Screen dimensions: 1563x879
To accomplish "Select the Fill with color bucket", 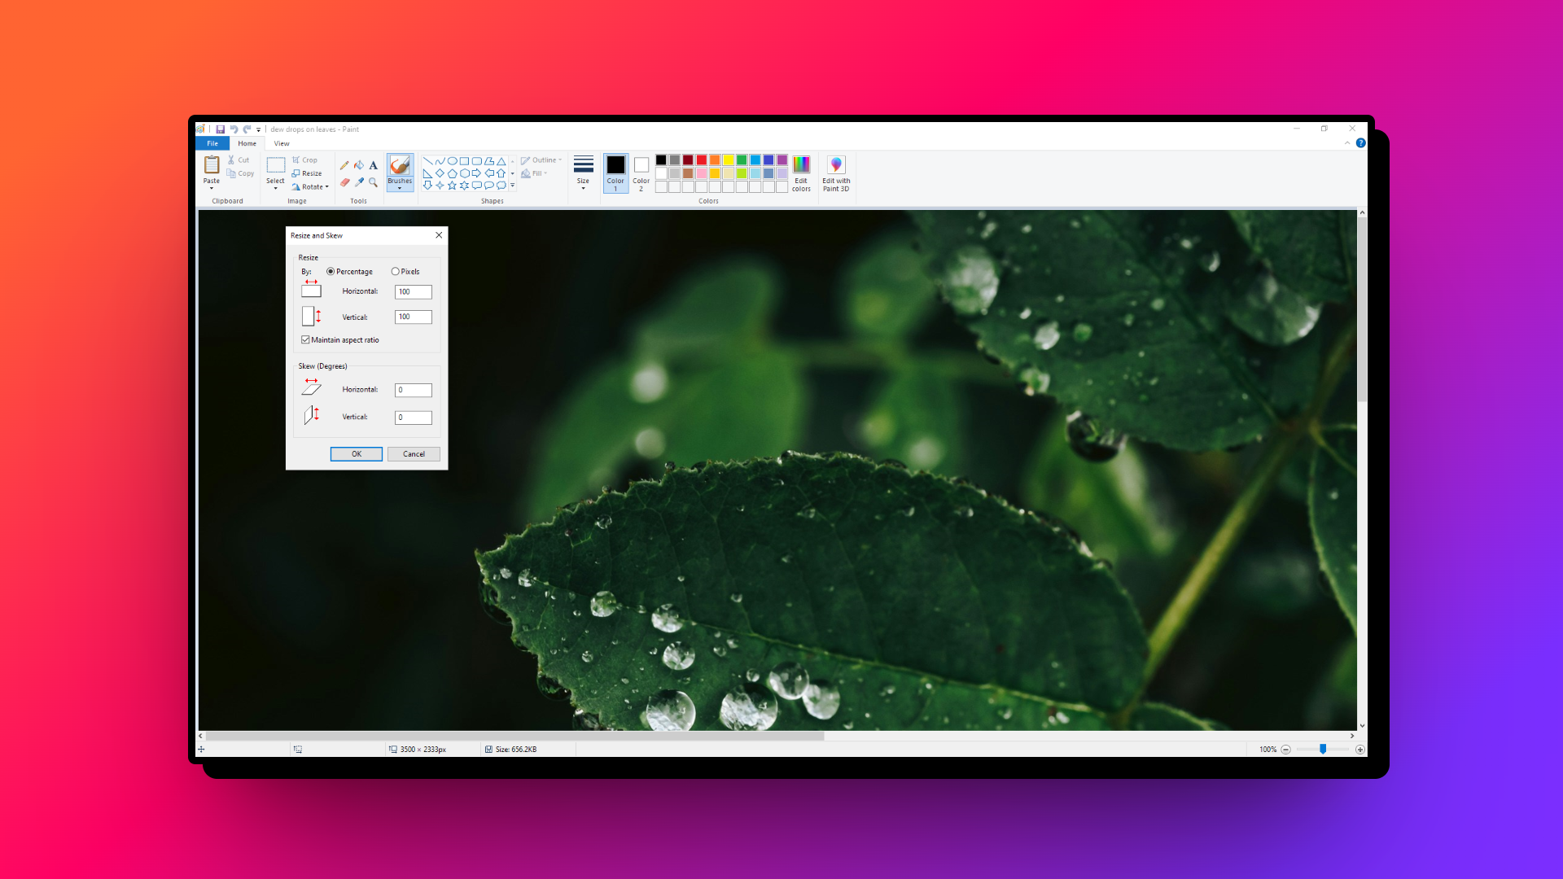I will coord(359,165).
